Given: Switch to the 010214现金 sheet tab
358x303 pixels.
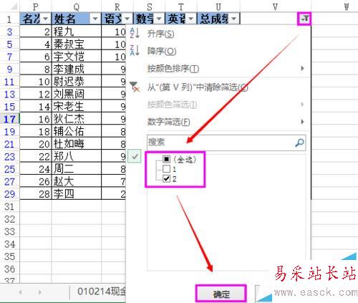Looking at the screenshot, I should (102, 292).
